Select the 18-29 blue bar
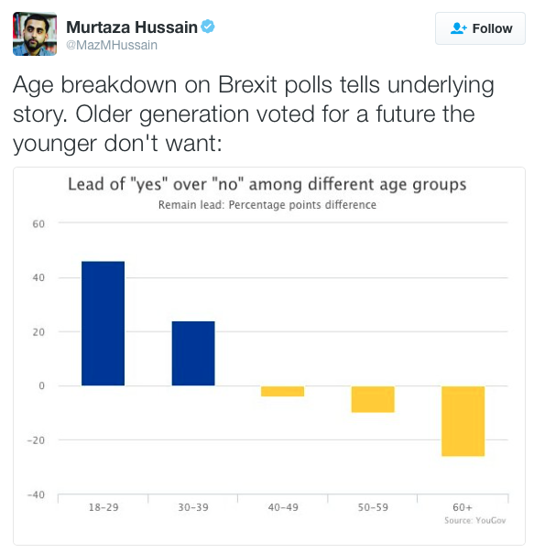The height and width of the screenshot is (553, 534). point(104,323)
